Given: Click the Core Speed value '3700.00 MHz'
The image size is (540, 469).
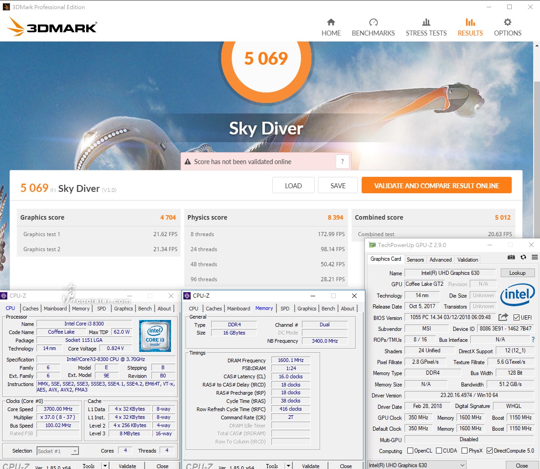Looking at the screenshot, I should click(58, 409).
